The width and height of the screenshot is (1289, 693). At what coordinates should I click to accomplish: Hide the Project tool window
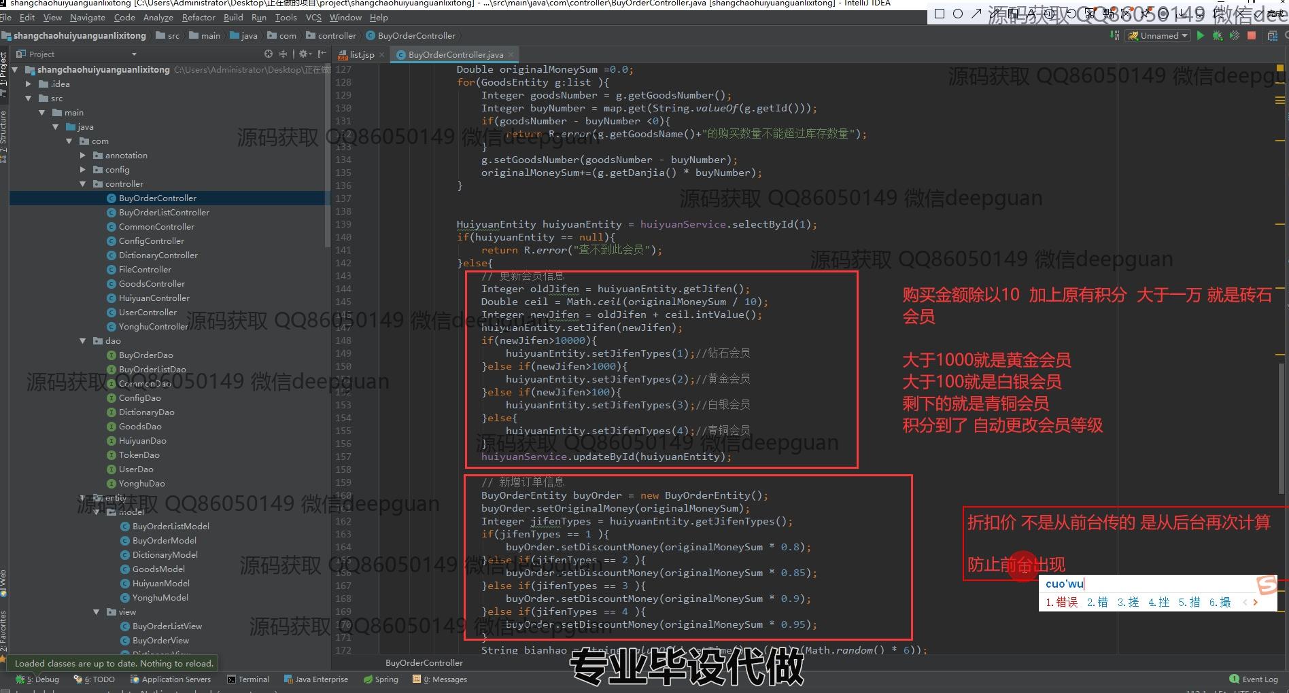point(322,54)
